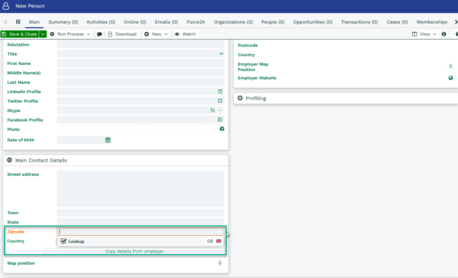Viewport: 458px width, 278px height.
Task: Click the Twitter icon in Twitter Profile field
Action: point(220,101)
